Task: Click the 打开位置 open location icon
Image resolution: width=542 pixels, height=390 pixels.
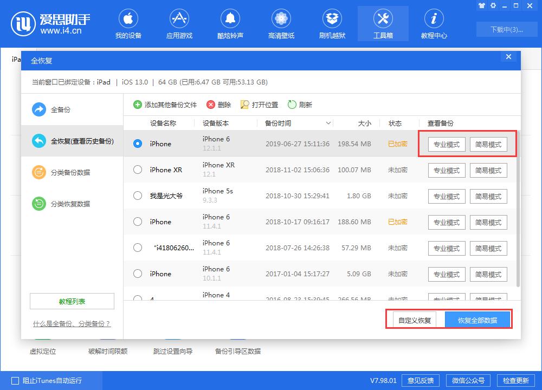Action: (255, 105)
